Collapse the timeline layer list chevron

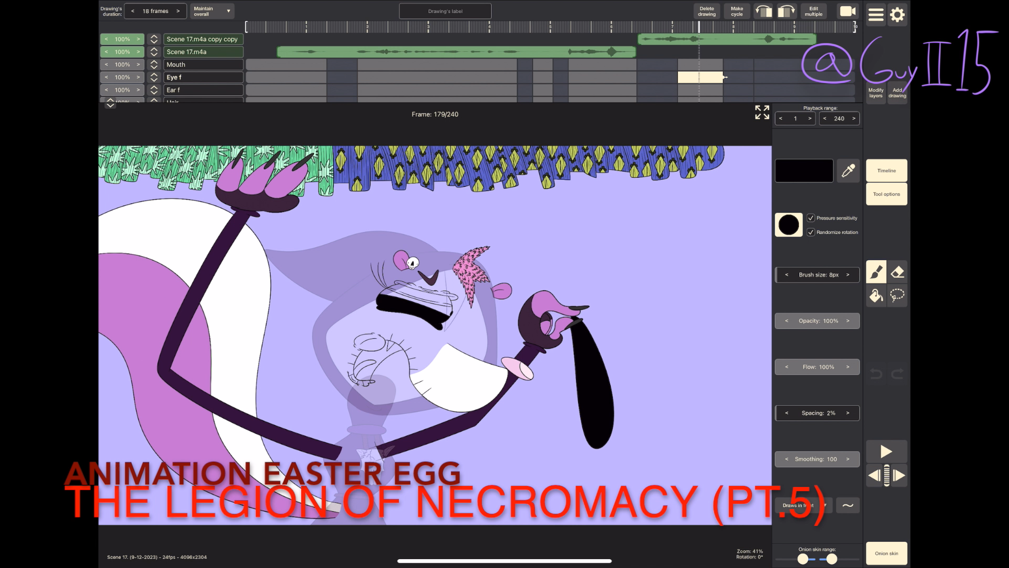(x=110, y=105)
